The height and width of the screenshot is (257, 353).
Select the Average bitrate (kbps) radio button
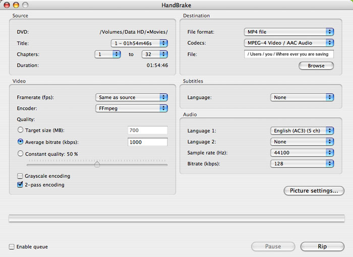[x=20, y=142]
